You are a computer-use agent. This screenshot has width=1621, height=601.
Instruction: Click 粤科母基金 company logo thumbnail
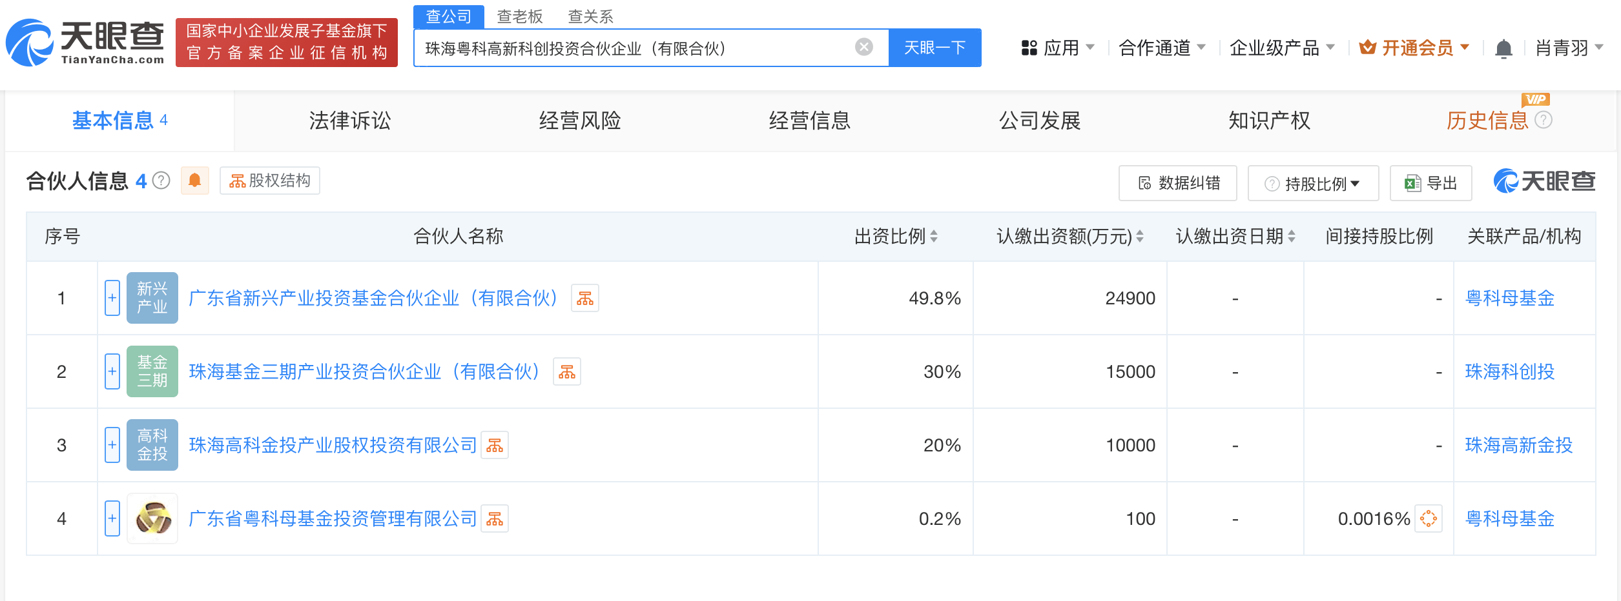[152, 518]
